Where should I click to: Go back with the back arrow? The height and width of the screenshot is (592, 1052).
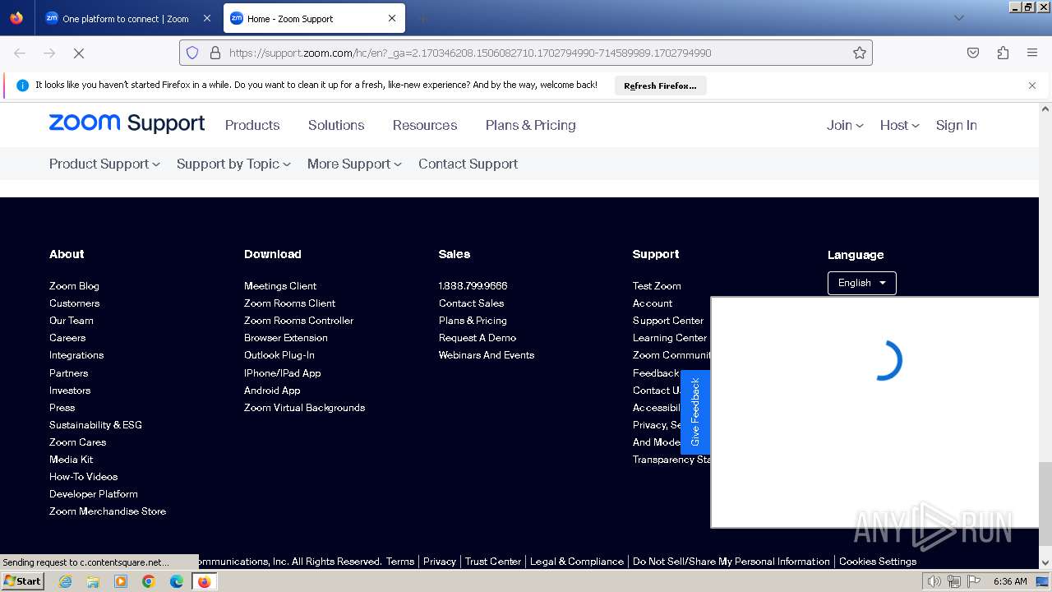tap(20, 53)
